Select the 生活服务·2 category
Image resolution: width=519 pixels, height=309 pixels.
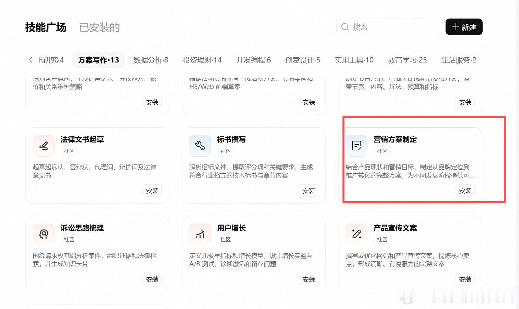459,60
